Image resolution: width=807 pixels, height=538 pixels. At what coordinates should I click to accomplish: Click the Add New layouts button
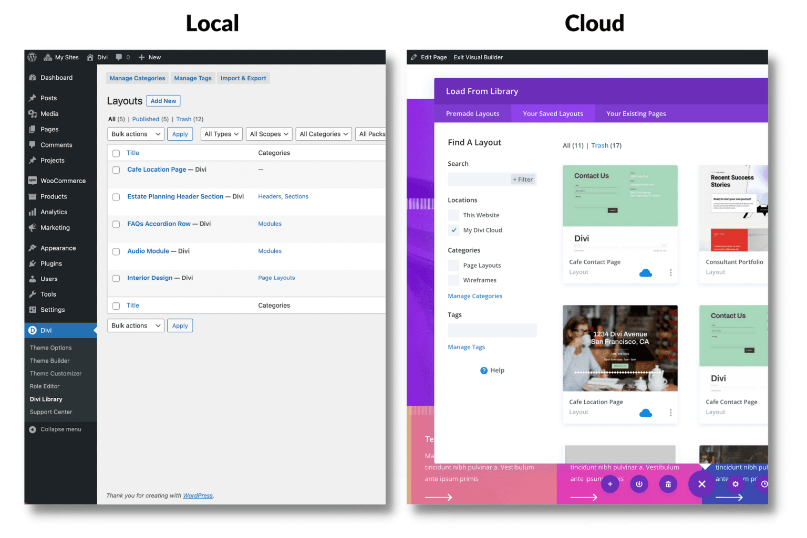pyautogui.click(x=163, y=100)
